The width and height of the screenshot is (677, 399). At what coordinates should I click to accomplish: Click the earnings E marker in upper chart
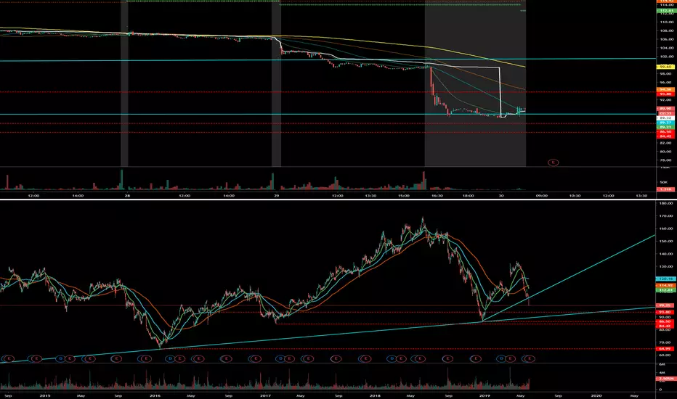[x=553, y=163]
